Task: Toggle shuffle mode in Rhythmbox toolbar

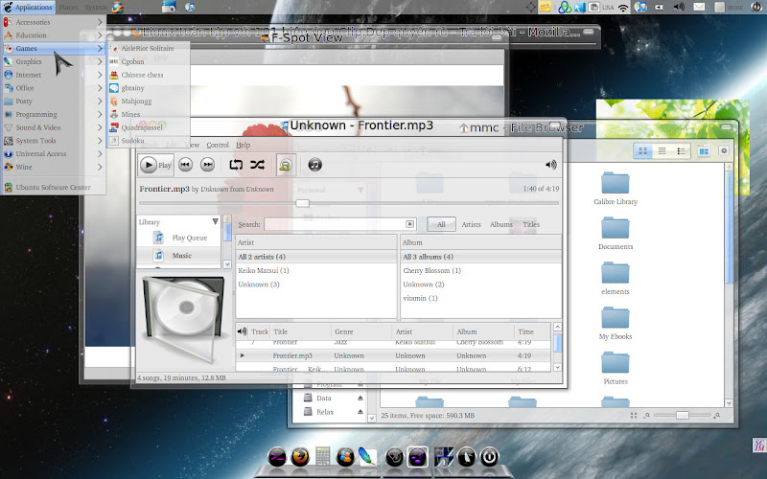Action: pos(257,165)
